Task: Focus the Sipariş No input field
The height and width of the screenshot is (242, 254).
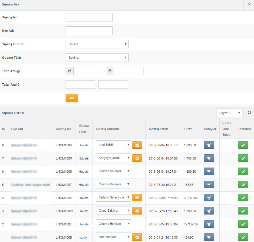Action: coord(89,17)
